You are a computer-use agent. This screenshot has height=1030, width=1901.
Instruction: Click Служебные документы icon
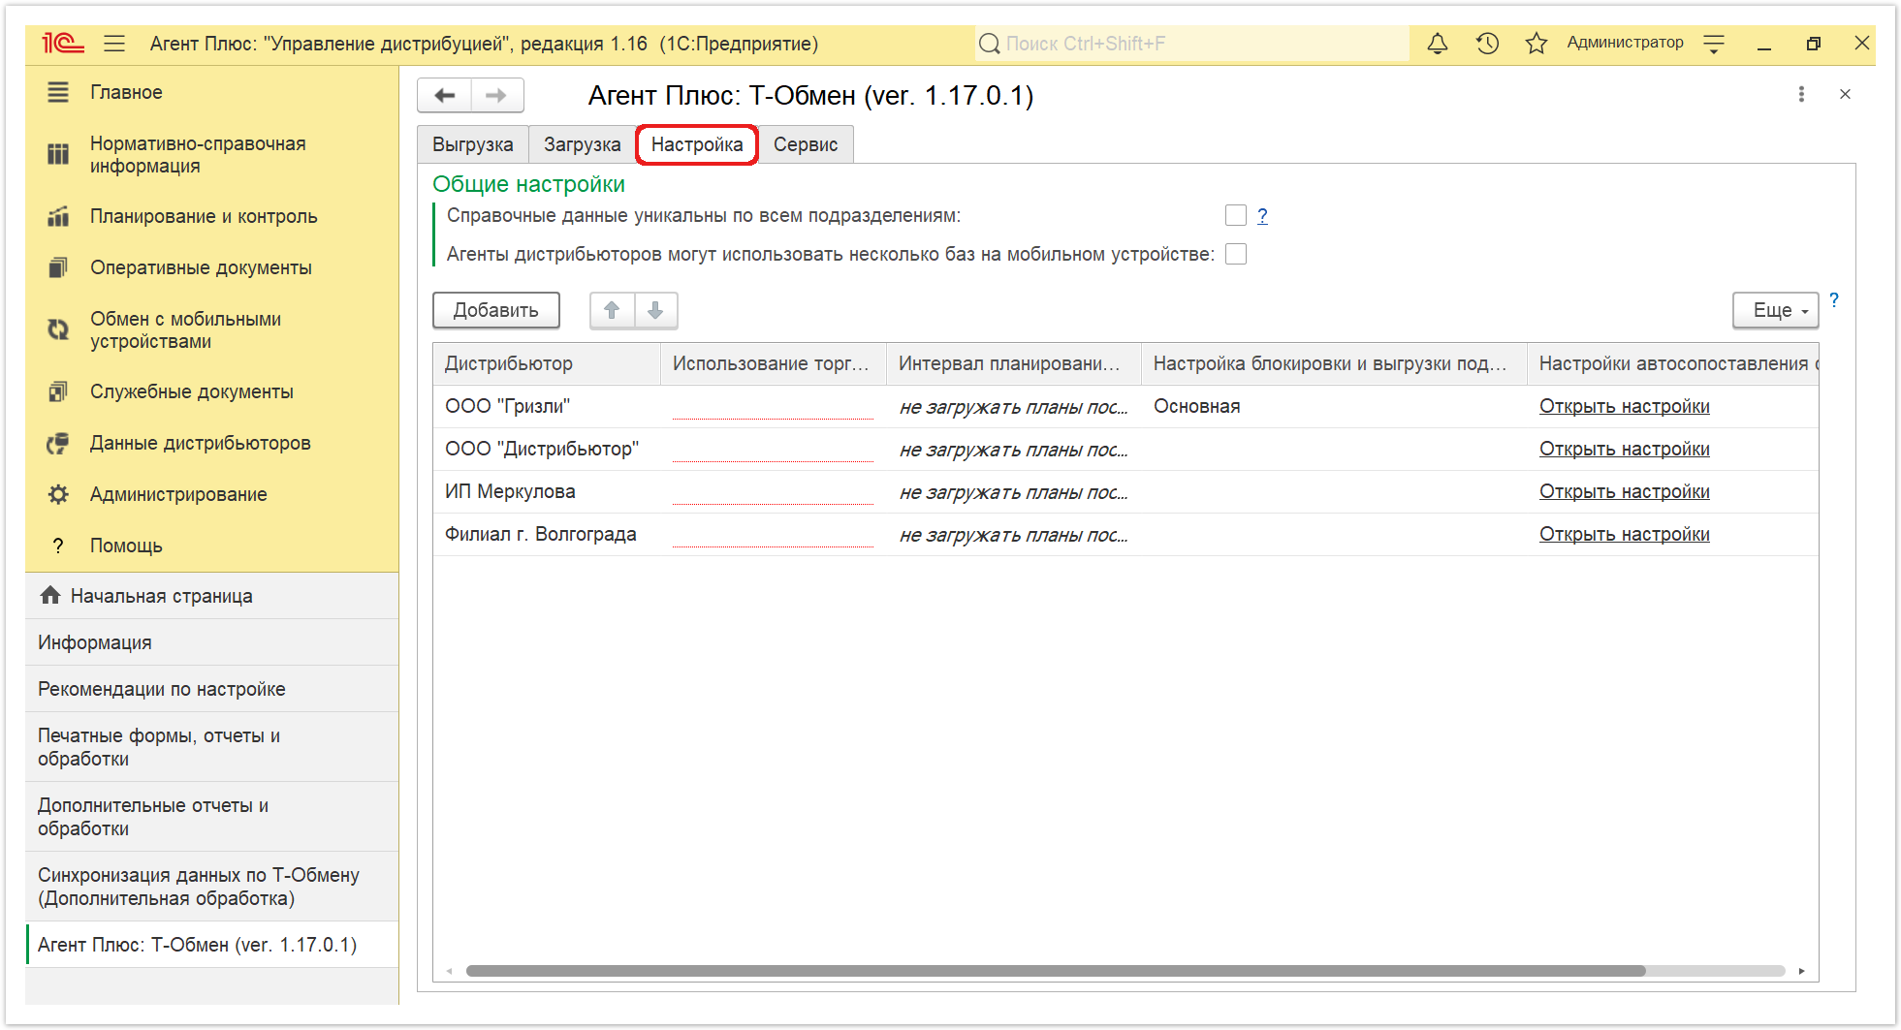coord(58,391)
